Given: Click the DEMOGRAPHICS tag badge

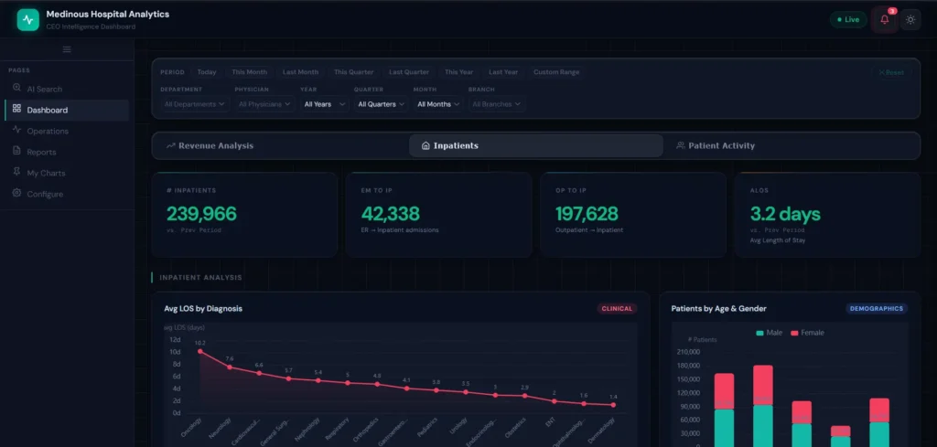Looking at the screenshot, I should tap(877, 309).
